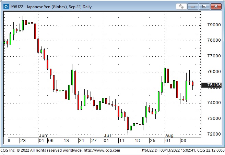Click the 76000 price axis label

click(214, 72)
